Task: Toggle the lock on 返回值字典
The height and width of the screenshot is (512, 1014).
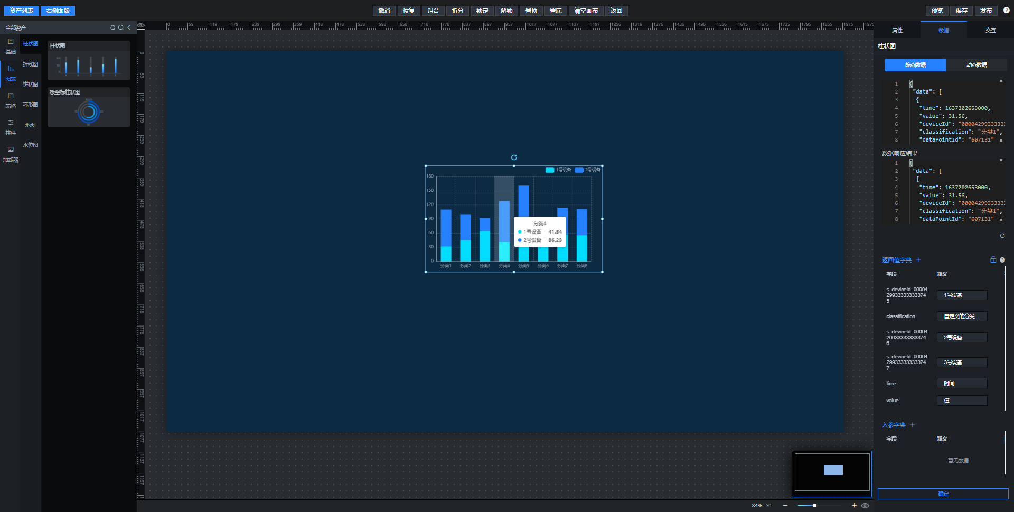Action: (993, 259)
